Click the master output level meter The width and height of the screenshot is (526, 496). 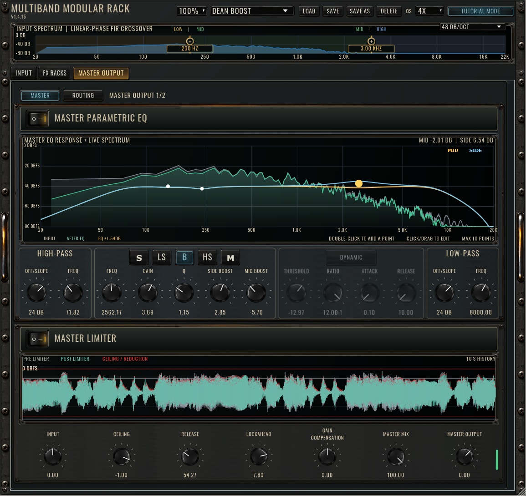pyautogui.click(x=497, y=460)
